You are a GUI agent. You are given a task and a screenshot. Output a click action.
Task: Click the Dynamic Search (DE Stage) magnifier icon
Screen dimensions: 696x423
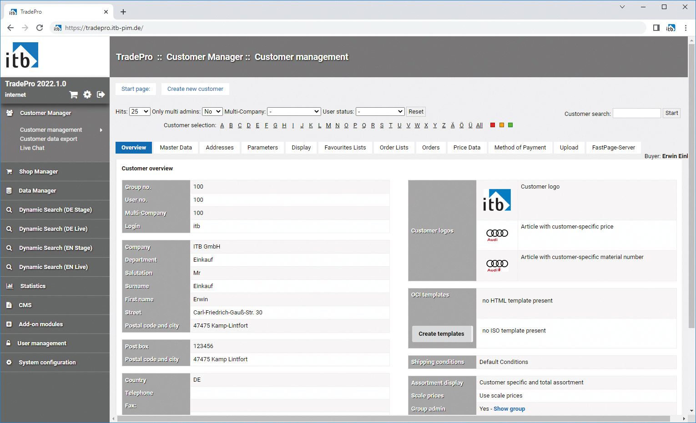point(9,210)
